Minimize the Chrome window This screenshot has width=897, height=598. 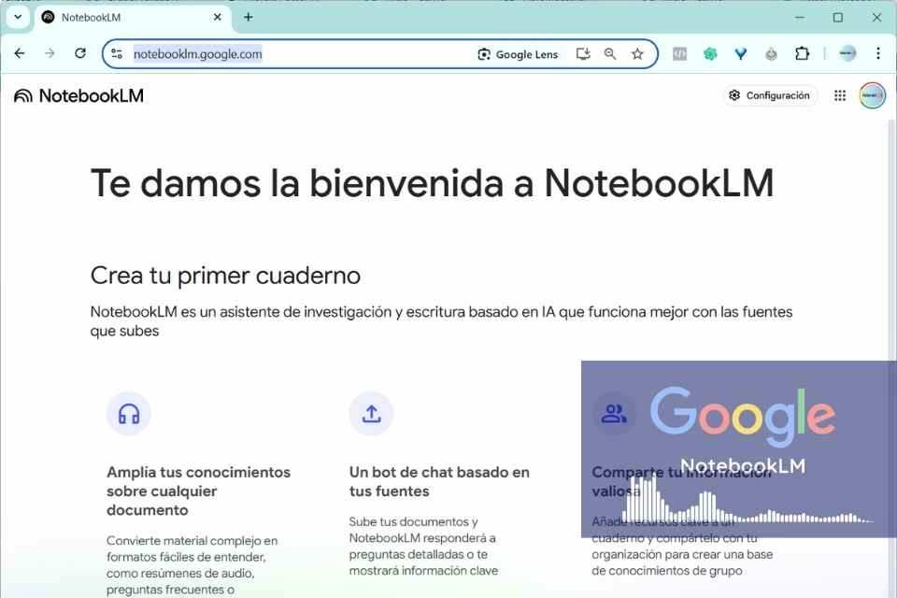799,18
